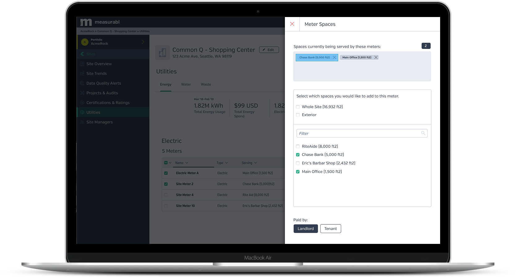Open the Type column dropdown
Viewport: 516px width, 277px height.
[x=226, y=163]
